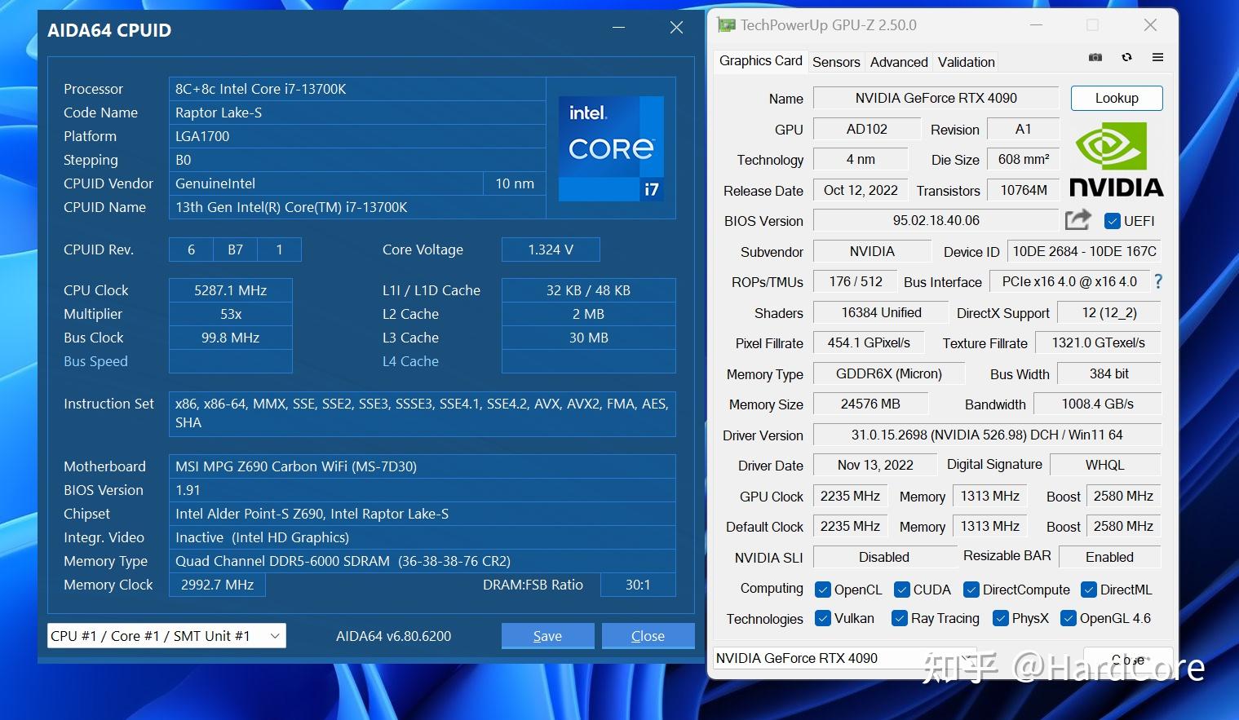Click the BIOS Version 95.02.18.40.06 field

click(936, 220)
